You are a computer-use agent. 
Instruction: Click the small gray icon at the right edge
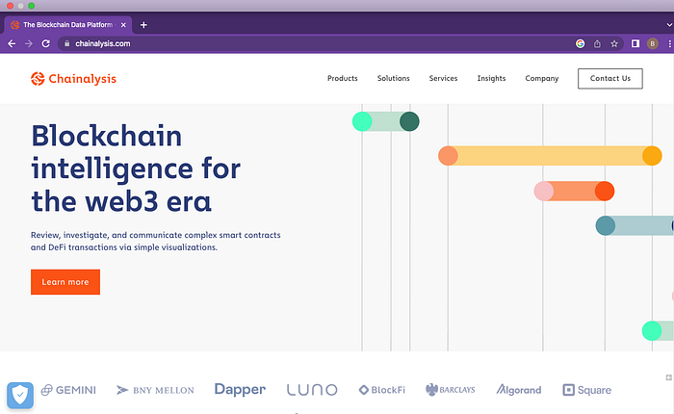point(669,377)
